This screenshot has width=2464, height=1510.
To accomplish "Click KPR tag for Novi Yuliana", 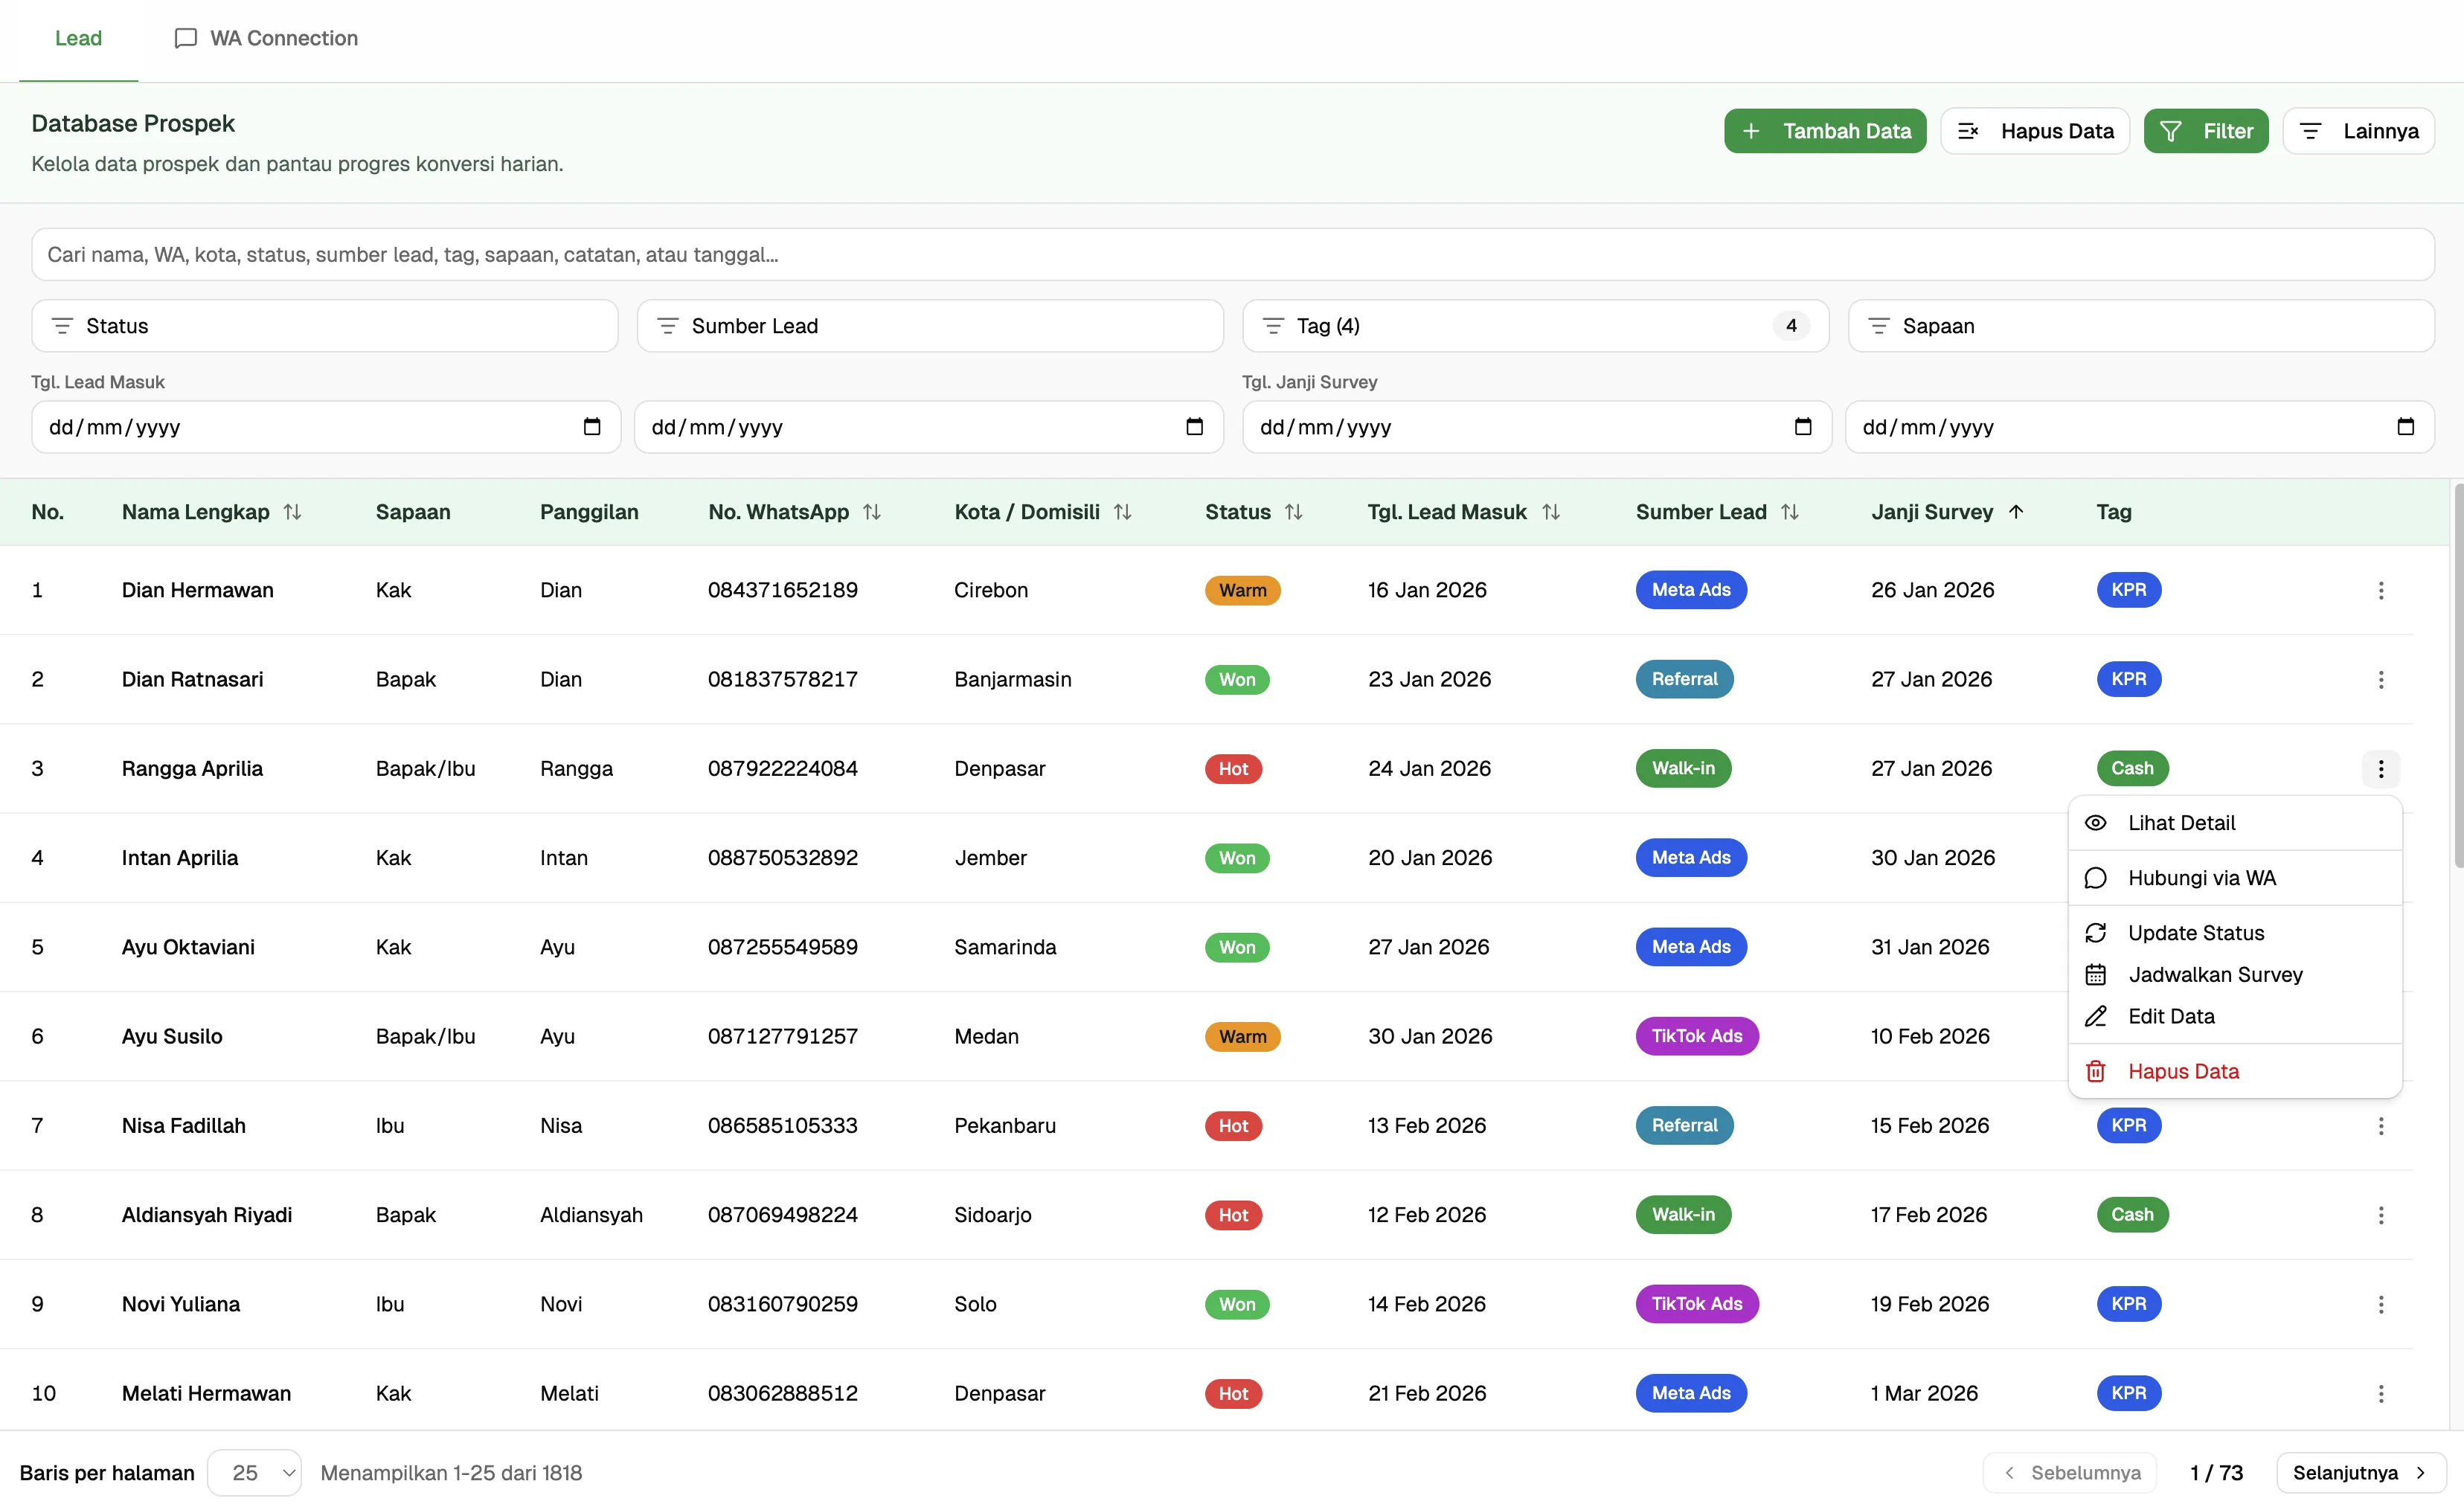I will click(x=2128, y=1303).
